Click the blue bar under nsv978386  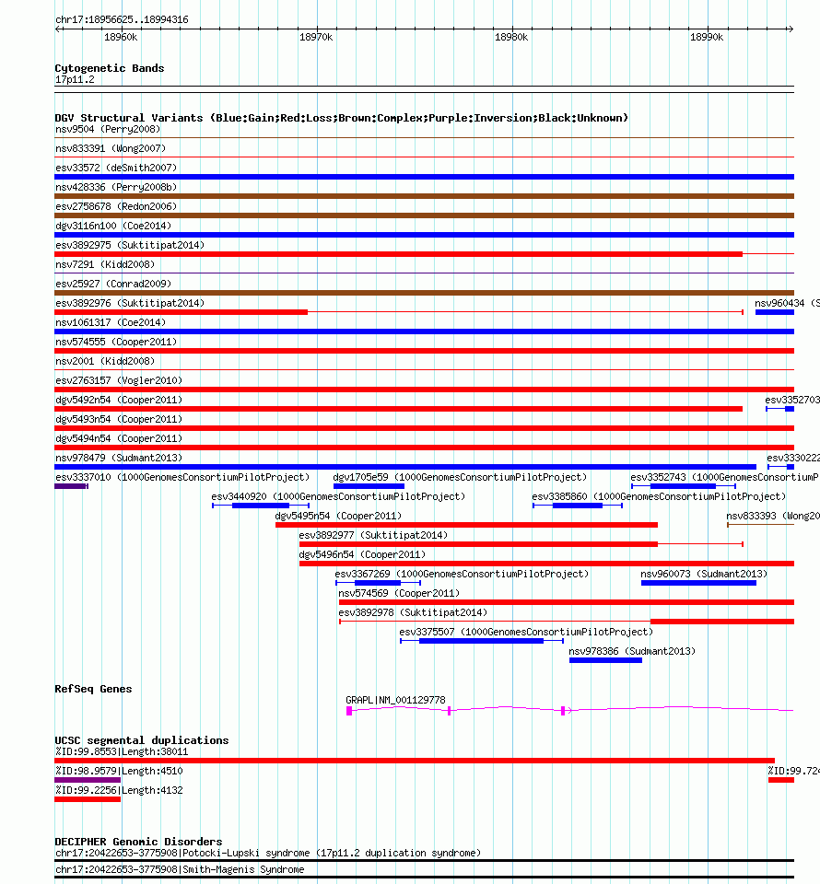(x=605, y=660)
